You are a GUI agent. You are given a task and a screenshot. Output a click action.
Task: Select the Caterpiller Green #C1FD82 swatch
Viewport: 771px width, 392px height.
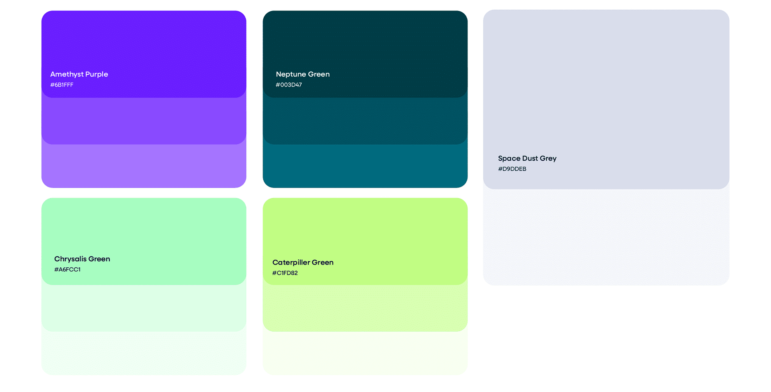(x=365, y=241)
